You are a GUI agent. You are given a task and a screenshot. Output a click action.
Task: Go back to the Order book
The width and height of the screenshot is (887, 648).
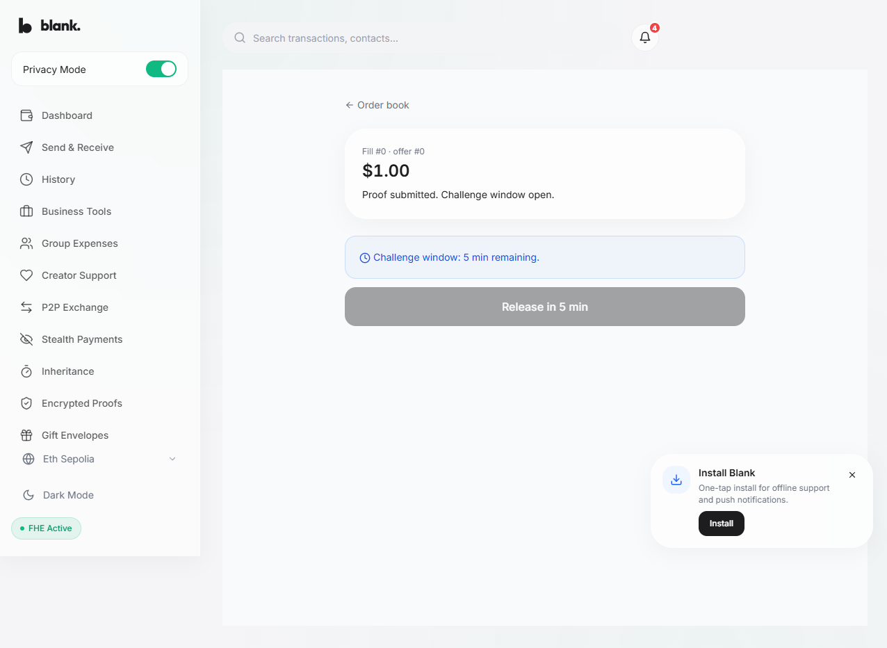pyautogui.click(x=377, y=105)
